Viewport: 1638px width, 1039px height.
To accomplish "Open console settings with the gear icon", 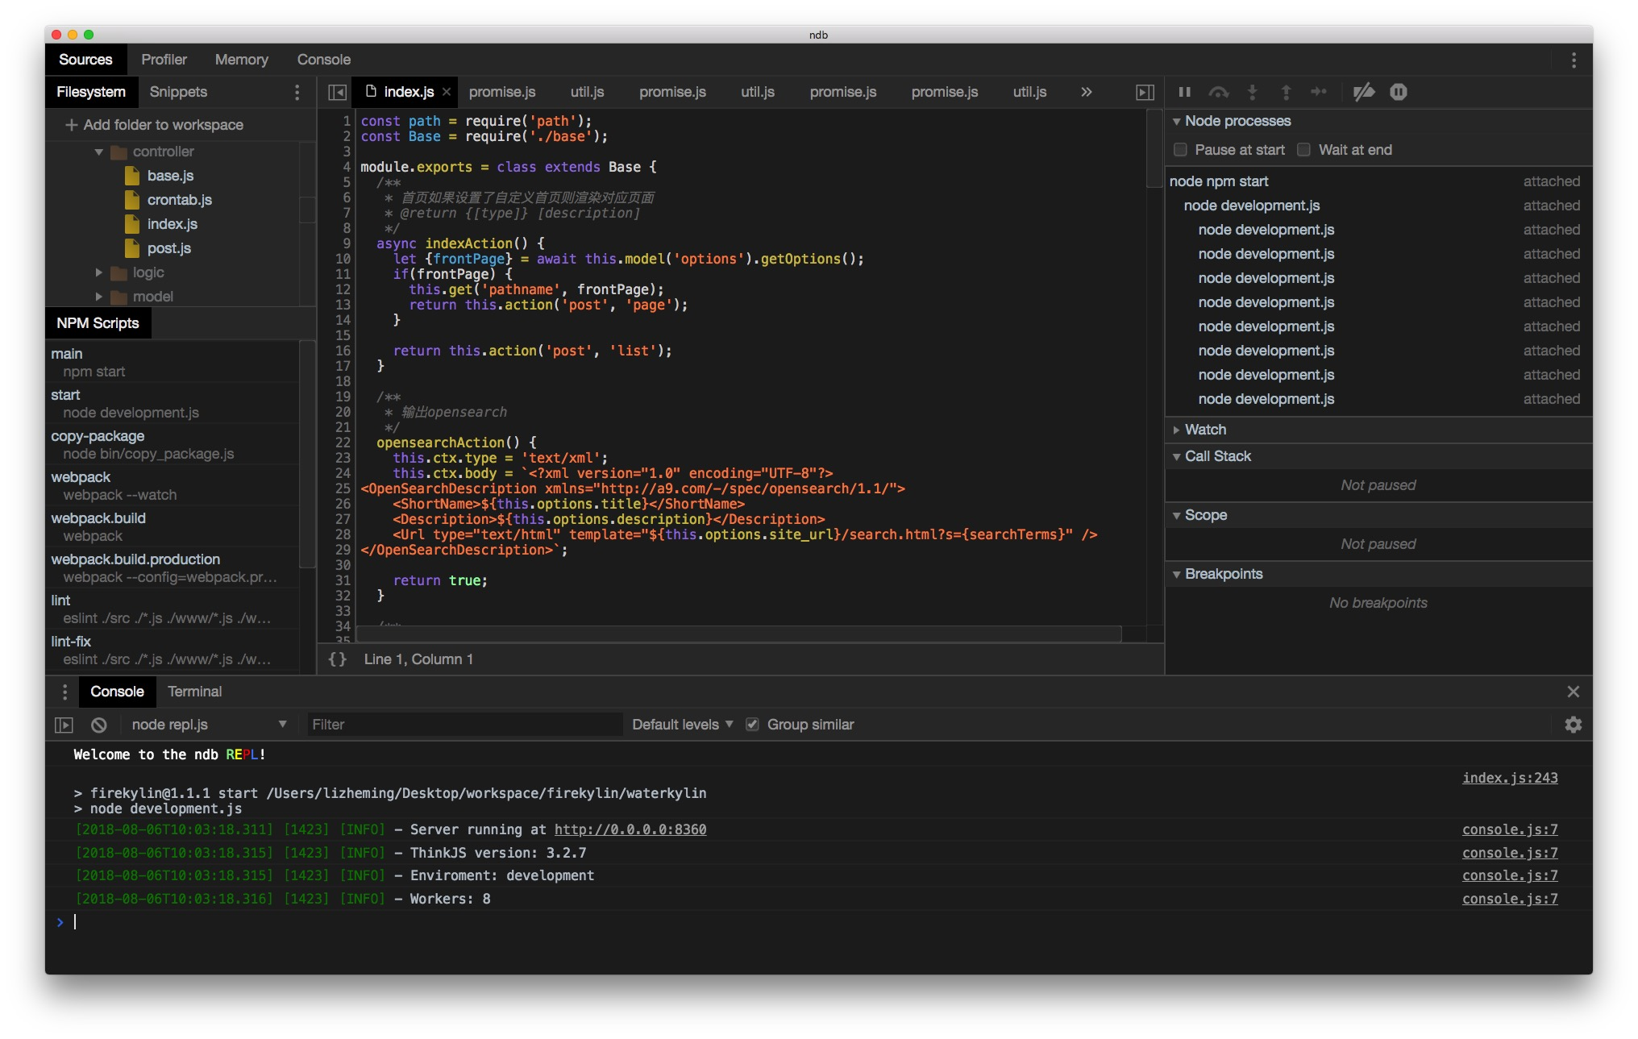I will 1573,725.
